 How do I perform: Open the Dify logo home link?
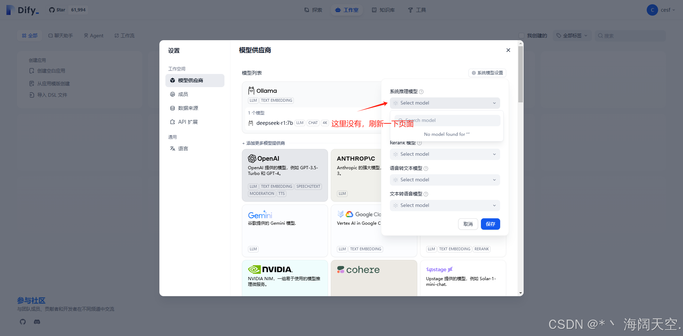pyautogui.click(x=23, y=10)
